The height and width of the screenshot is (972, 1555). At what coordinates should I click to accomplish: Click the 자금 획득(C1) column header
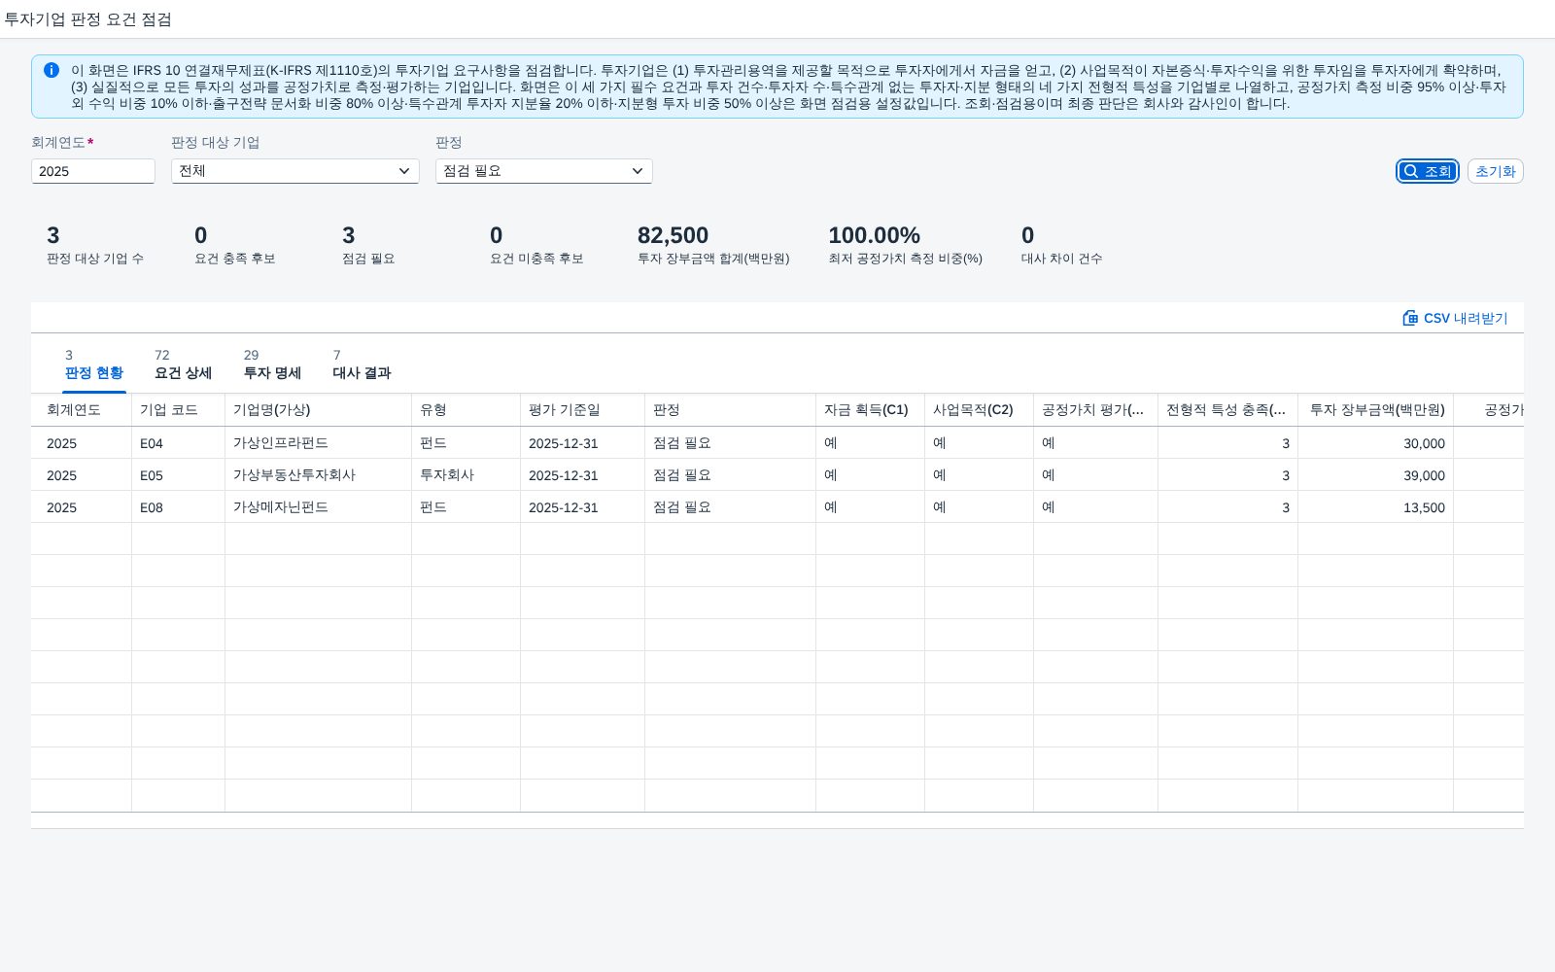click(871, 410)
